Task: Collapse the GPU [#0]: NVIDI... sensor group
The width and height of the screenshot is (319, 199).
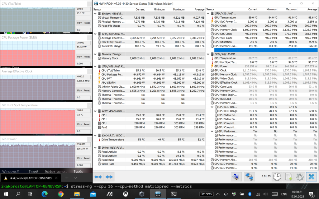Action: coord(208,54)
